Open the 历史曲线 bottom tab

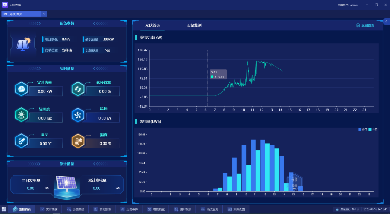(75, 209)
